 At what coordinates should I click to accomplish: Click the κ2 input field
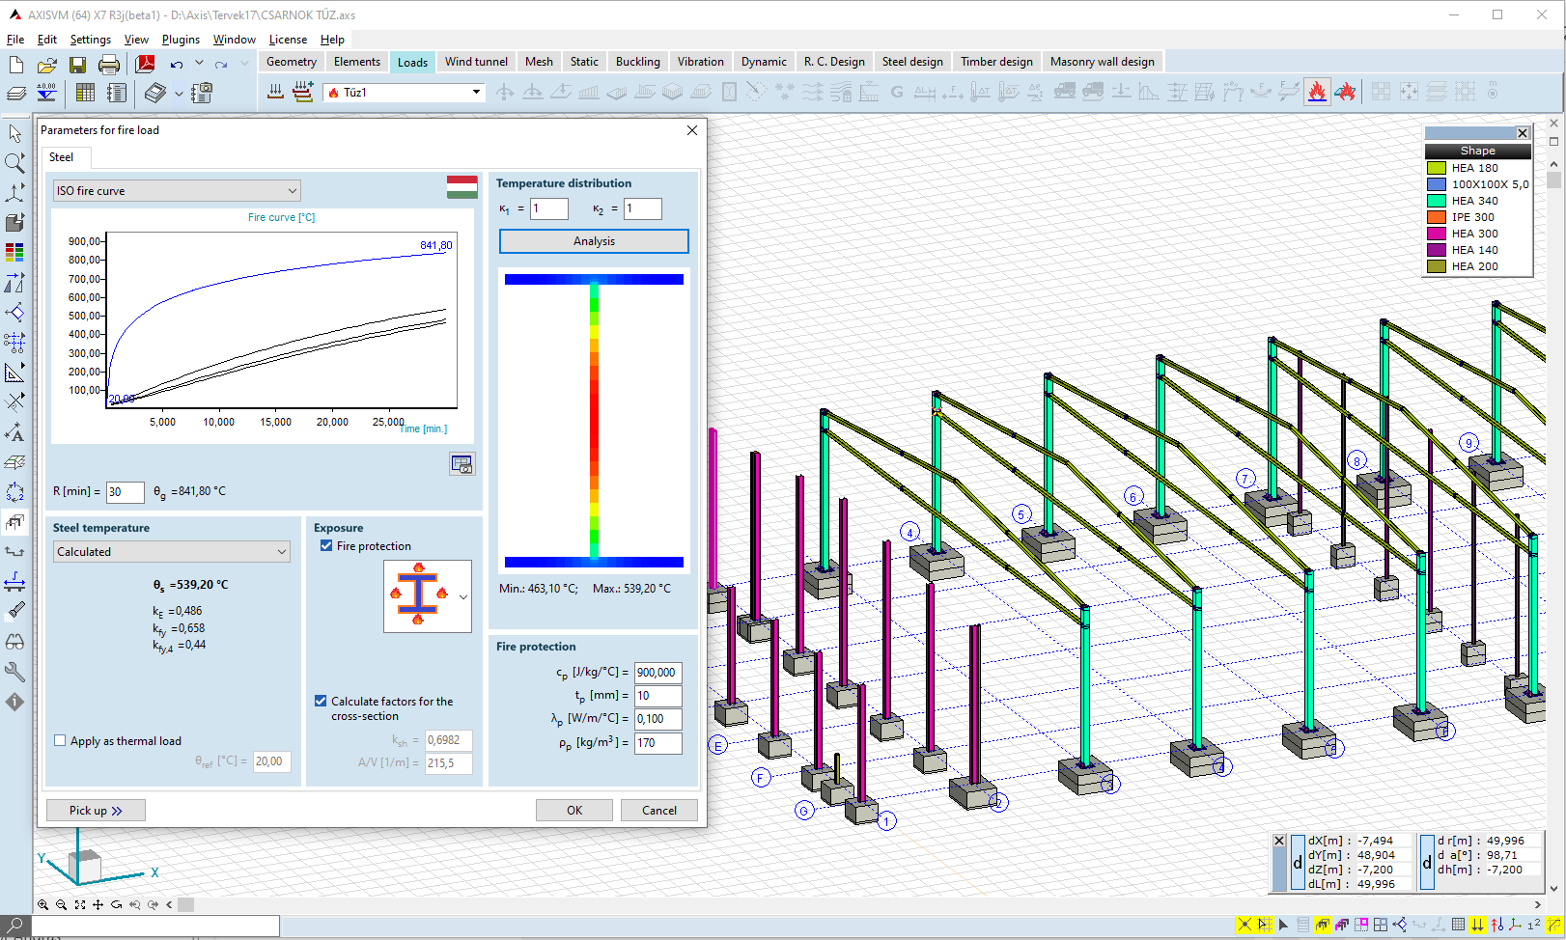(x=643, y=208)
